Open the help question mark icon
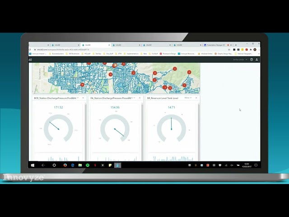The width and height of the screenshot is (289, 217). click(252, 59)
